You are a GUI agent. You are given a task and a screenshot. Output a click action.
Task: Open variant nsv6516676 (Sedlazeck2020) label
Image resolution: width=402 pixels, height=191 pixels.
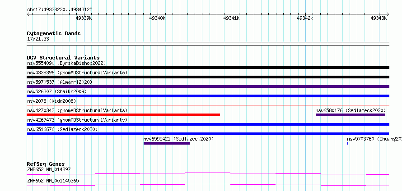pos(62,129)
